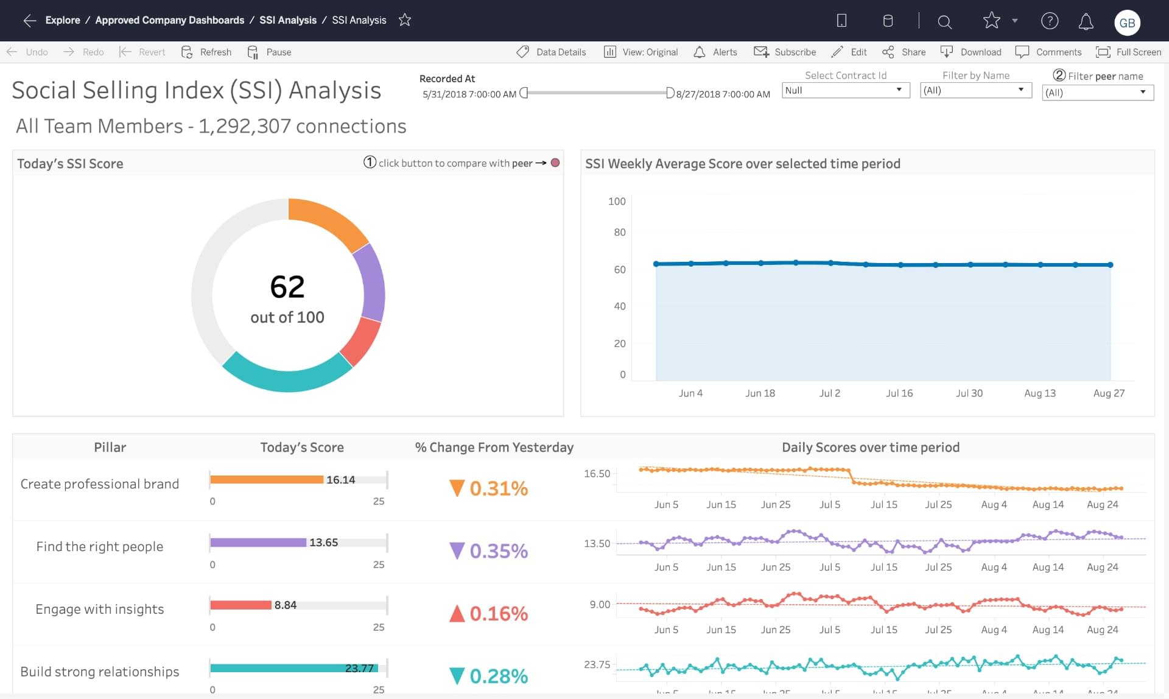1169x699 pixels.
Task: Click the peer comparison red circle button
Action: (555, 163)
